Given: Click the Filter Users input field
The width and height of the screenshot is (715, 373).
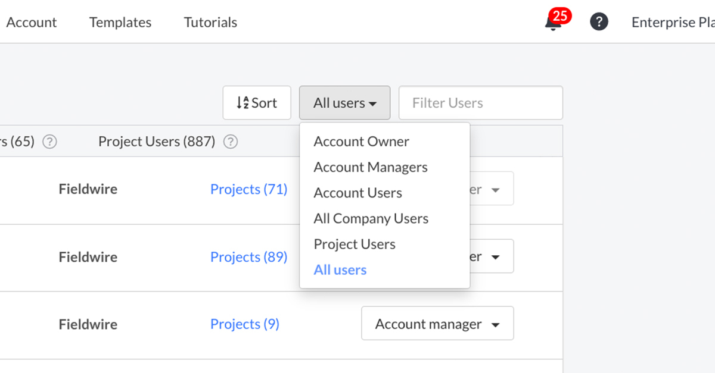Looking at the screenshot, I should [x=480, y=103].
